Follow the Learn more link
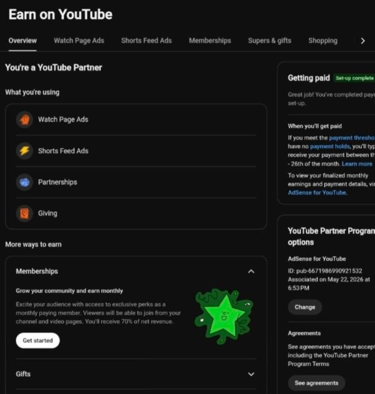375x394 pixels. [x=357, y=164]
